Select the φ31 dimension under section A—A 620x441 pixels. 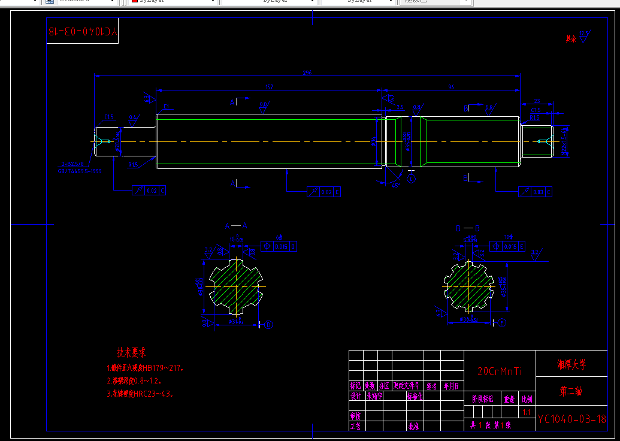pyautogui.click(x=236, y=322)
